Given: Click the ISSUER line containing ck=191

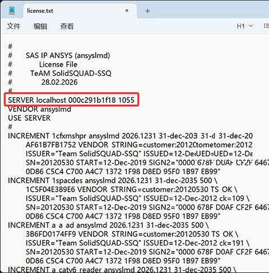Looking at the screenshot, I should click(137, 243).
